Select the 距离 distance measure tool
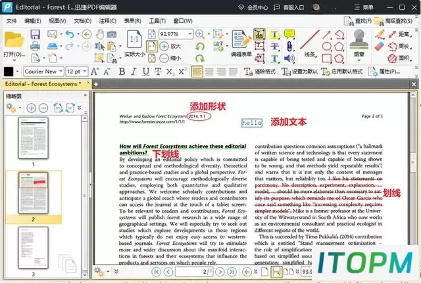The height and width of the screenshot is (283, 421). click(399, 34)
